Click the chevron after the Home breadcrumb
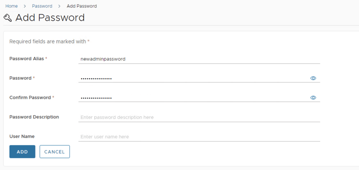Image resolution: width=359 pixels, height=170 pixels. [25, 6]
